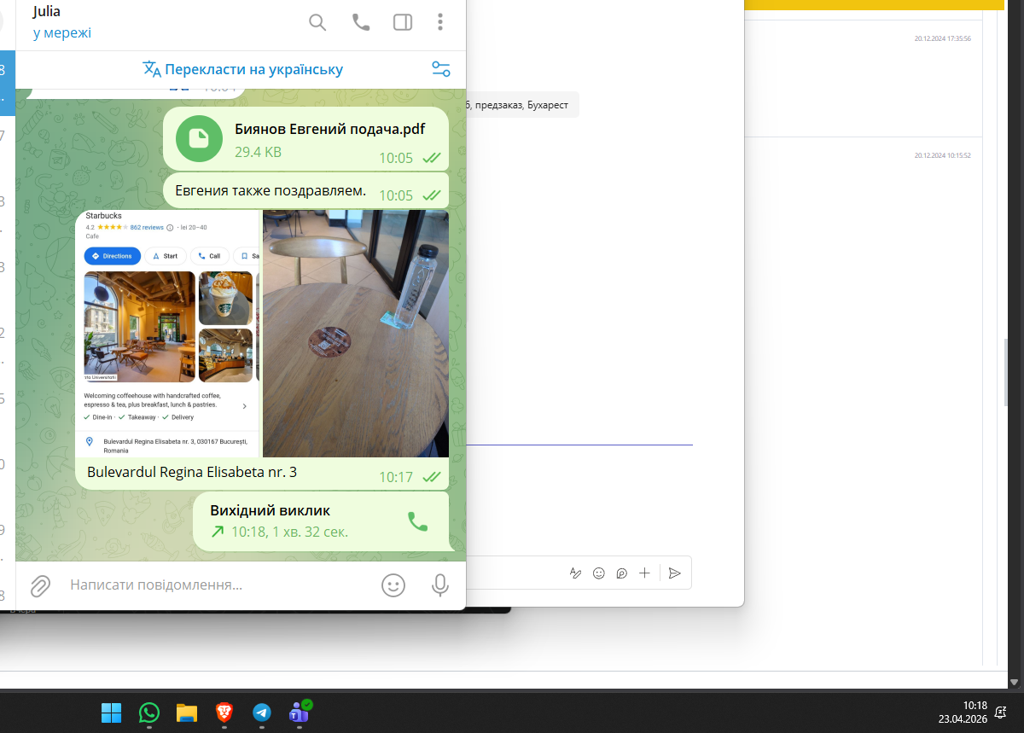The width and height of the screenshot is (1024, 733).
Task: Click the 20.12.2024 17:35:56 timestamp
Action: point(943,38)
